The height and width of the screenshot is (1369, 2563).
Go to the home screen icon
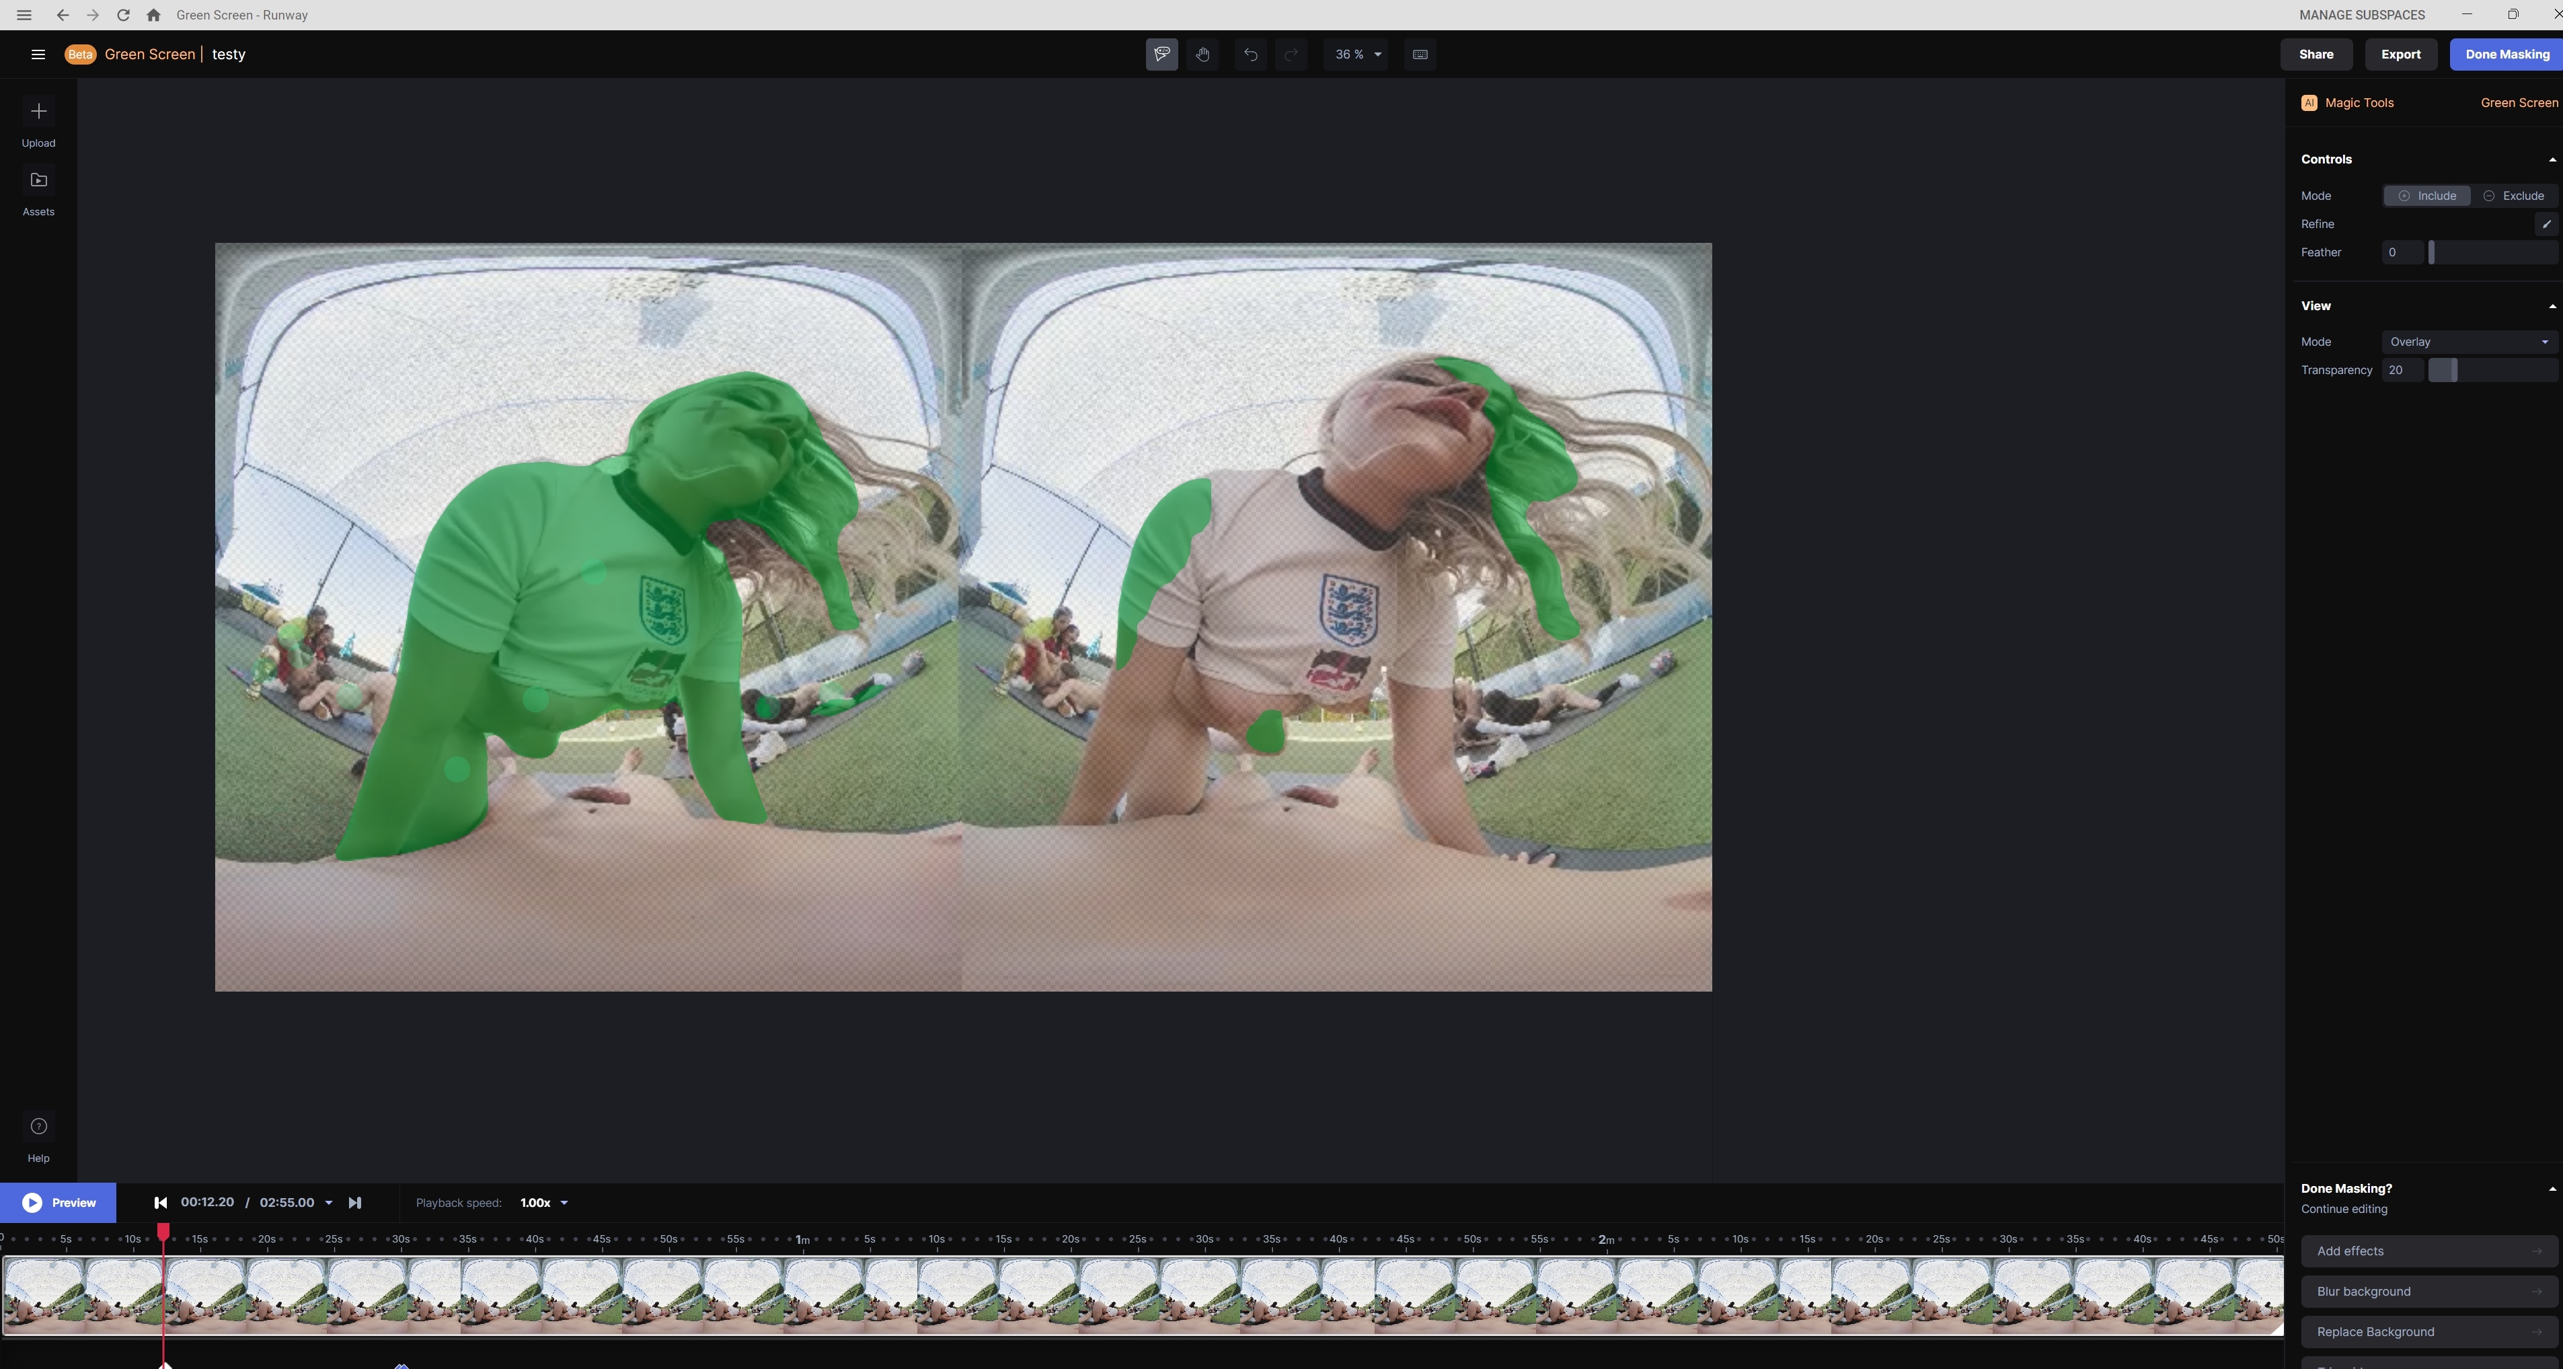click(153, 15)
